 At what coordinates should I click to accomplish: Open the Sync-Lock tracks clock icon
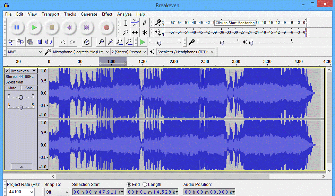(x=87, y=42)
